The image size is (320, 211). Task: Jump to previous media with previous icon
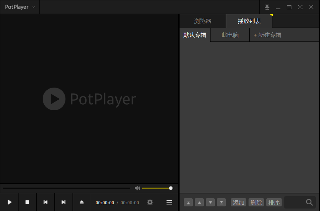tap(46, 202)
